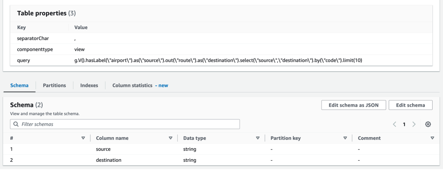Open the Column statistics tab

(140, 85)
